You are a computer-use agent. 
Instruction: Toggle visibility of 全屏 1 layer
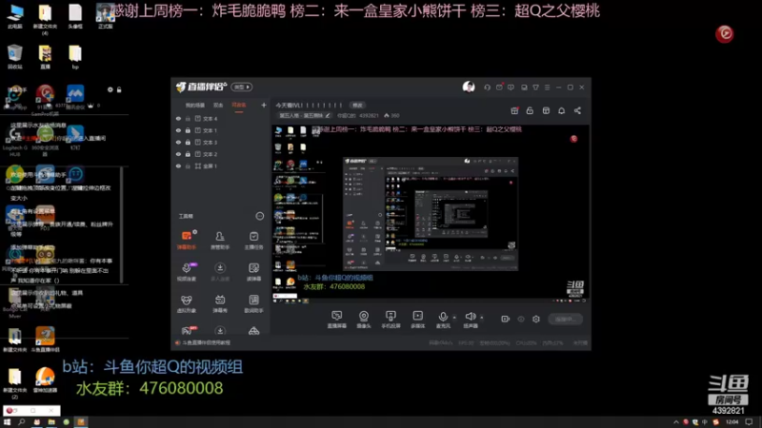click(x=178, y=165)
